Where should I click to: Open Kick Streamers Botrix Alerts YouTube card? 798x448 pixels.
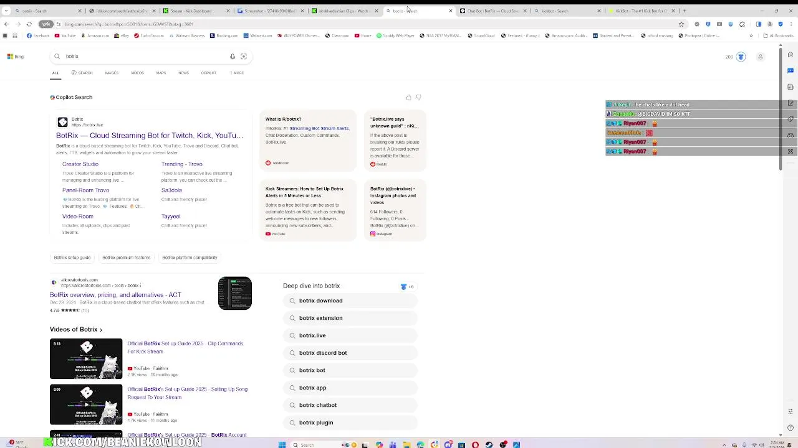tap(307, 210)
